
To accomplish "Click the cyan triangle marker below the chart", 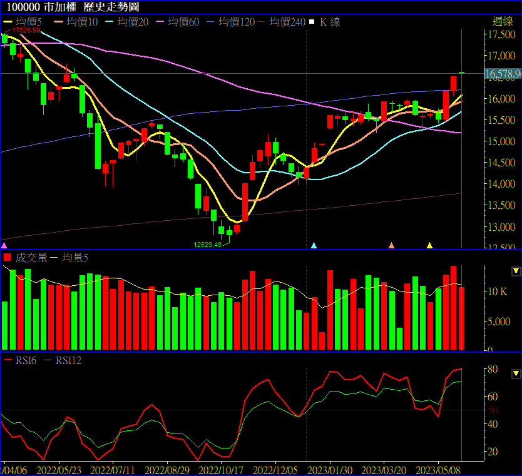I will click(x=314, y=245).
